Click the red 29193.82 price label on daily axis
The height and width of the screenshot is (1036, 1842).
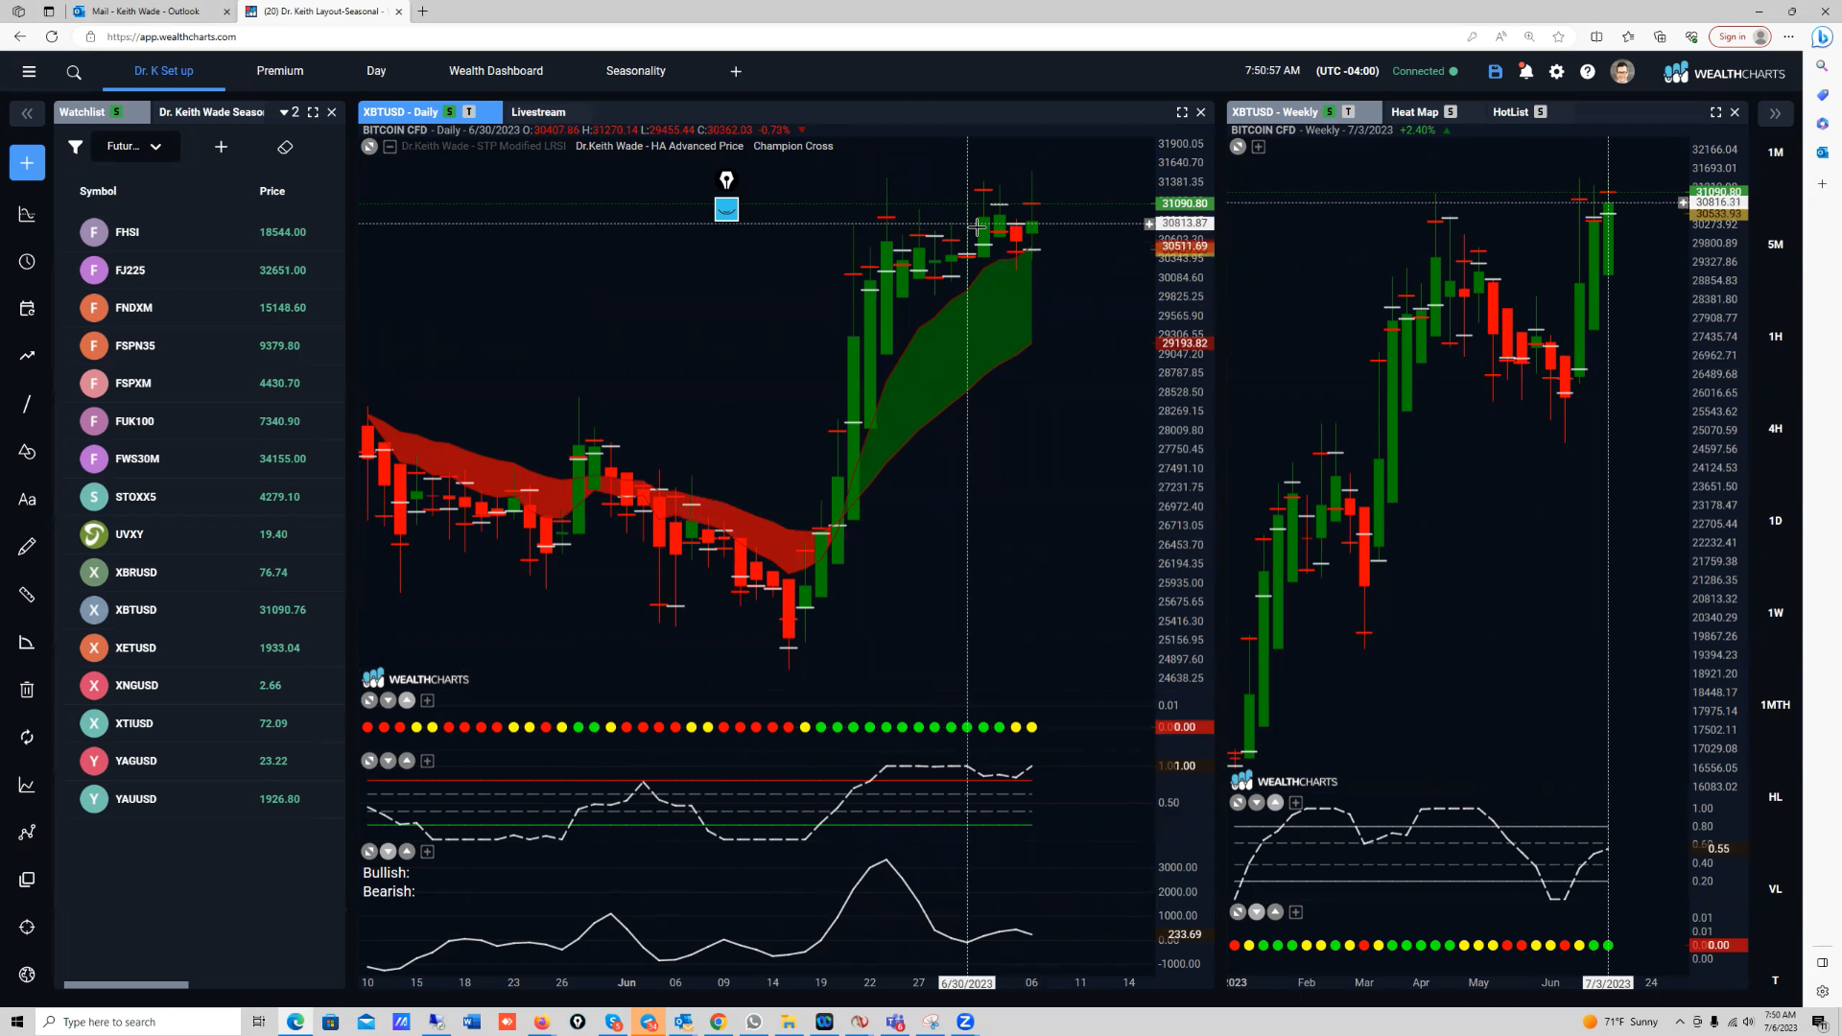(x=1185, y=342)
